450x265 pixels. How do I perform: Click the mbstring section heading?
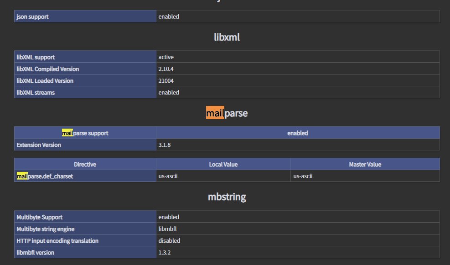click(x=227, y=197)
